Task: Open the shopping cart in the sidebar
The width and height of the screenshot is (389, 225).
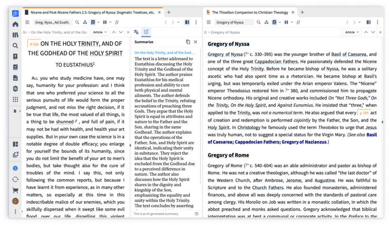Action: tap(16, 190)
